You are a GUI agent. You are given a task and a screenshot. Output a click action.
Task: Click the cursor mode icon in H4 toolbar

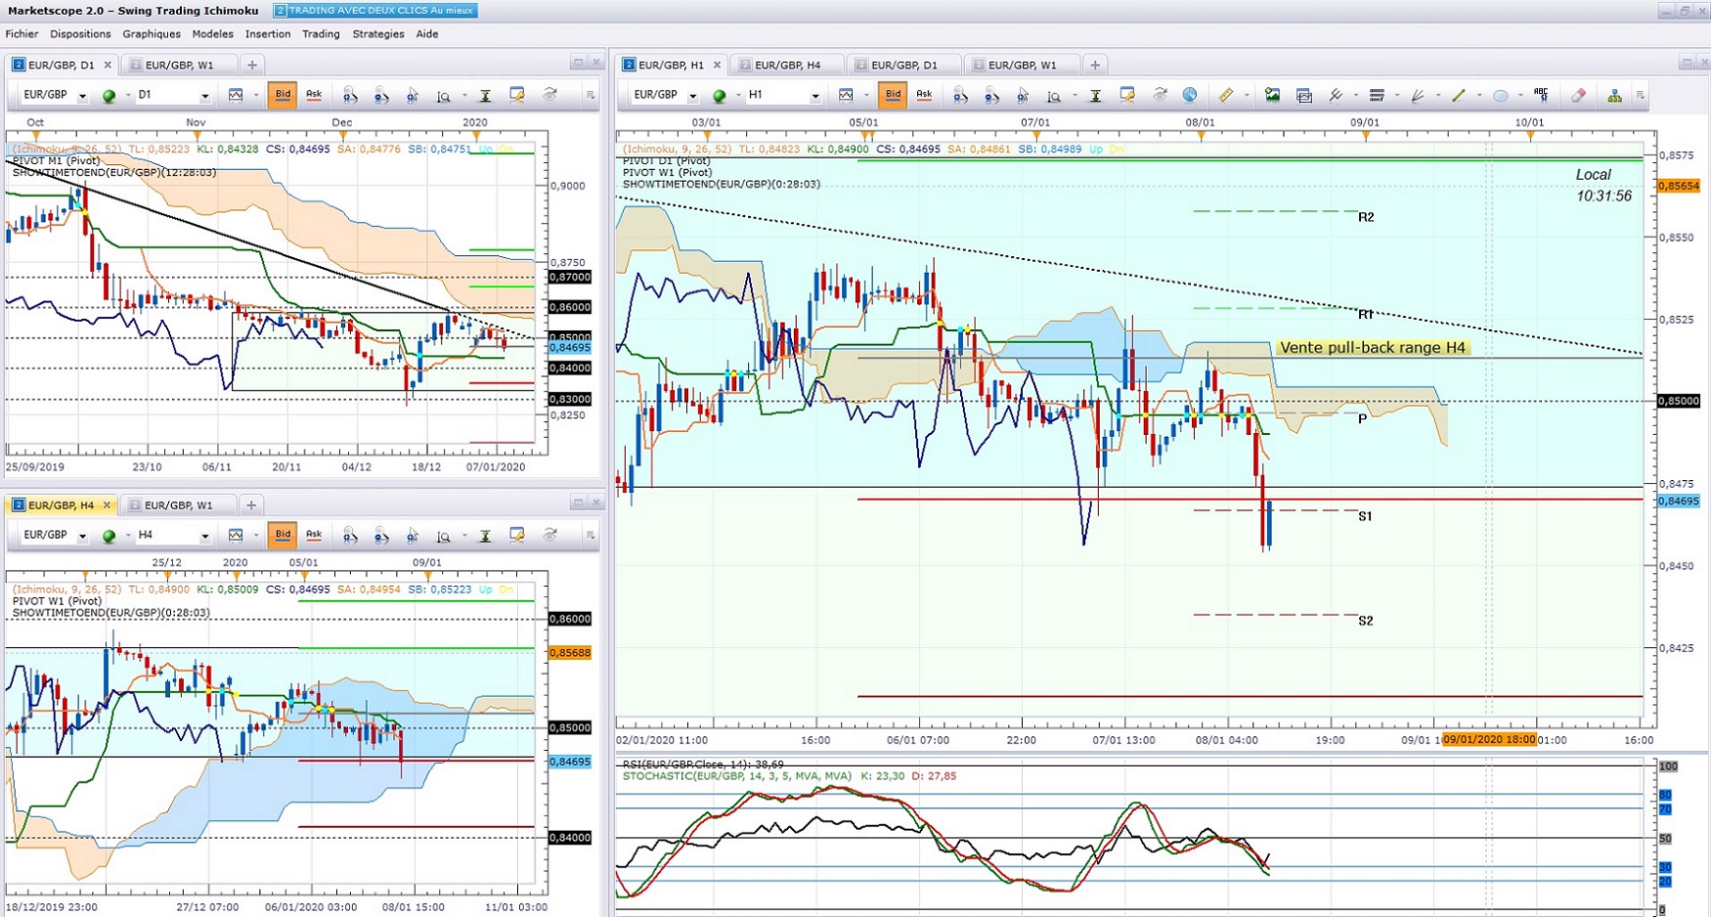(x=413, y=535)
